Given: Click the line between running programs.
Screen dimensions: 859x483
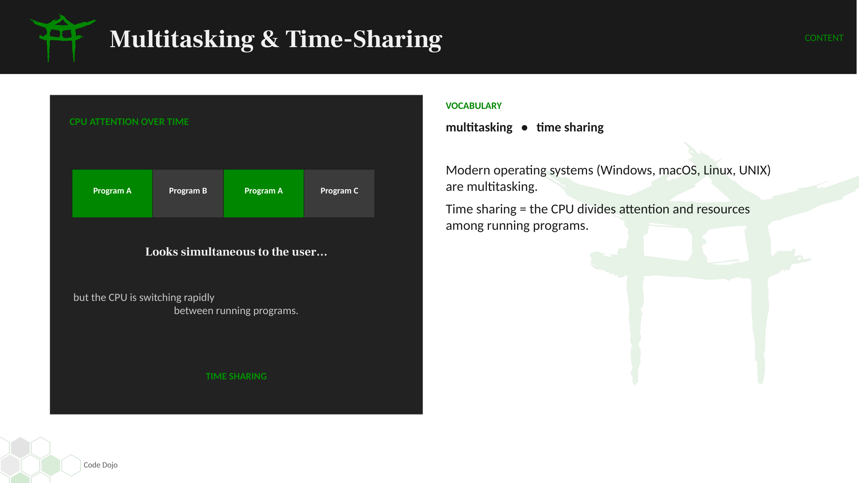Looking at the screenshot, I should pyautogui.click(x=236, y=311).
